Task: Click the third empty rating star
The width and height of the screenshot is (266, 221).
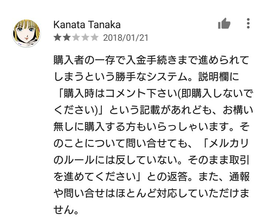Action: tap(76, 37)
